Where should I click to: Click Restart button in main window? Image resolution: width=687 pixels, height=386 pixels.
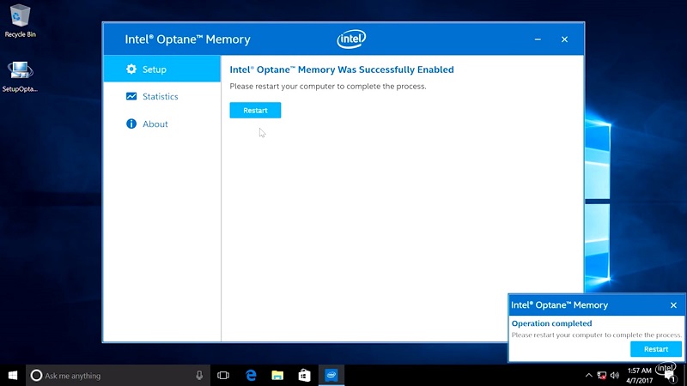(255, 111)
